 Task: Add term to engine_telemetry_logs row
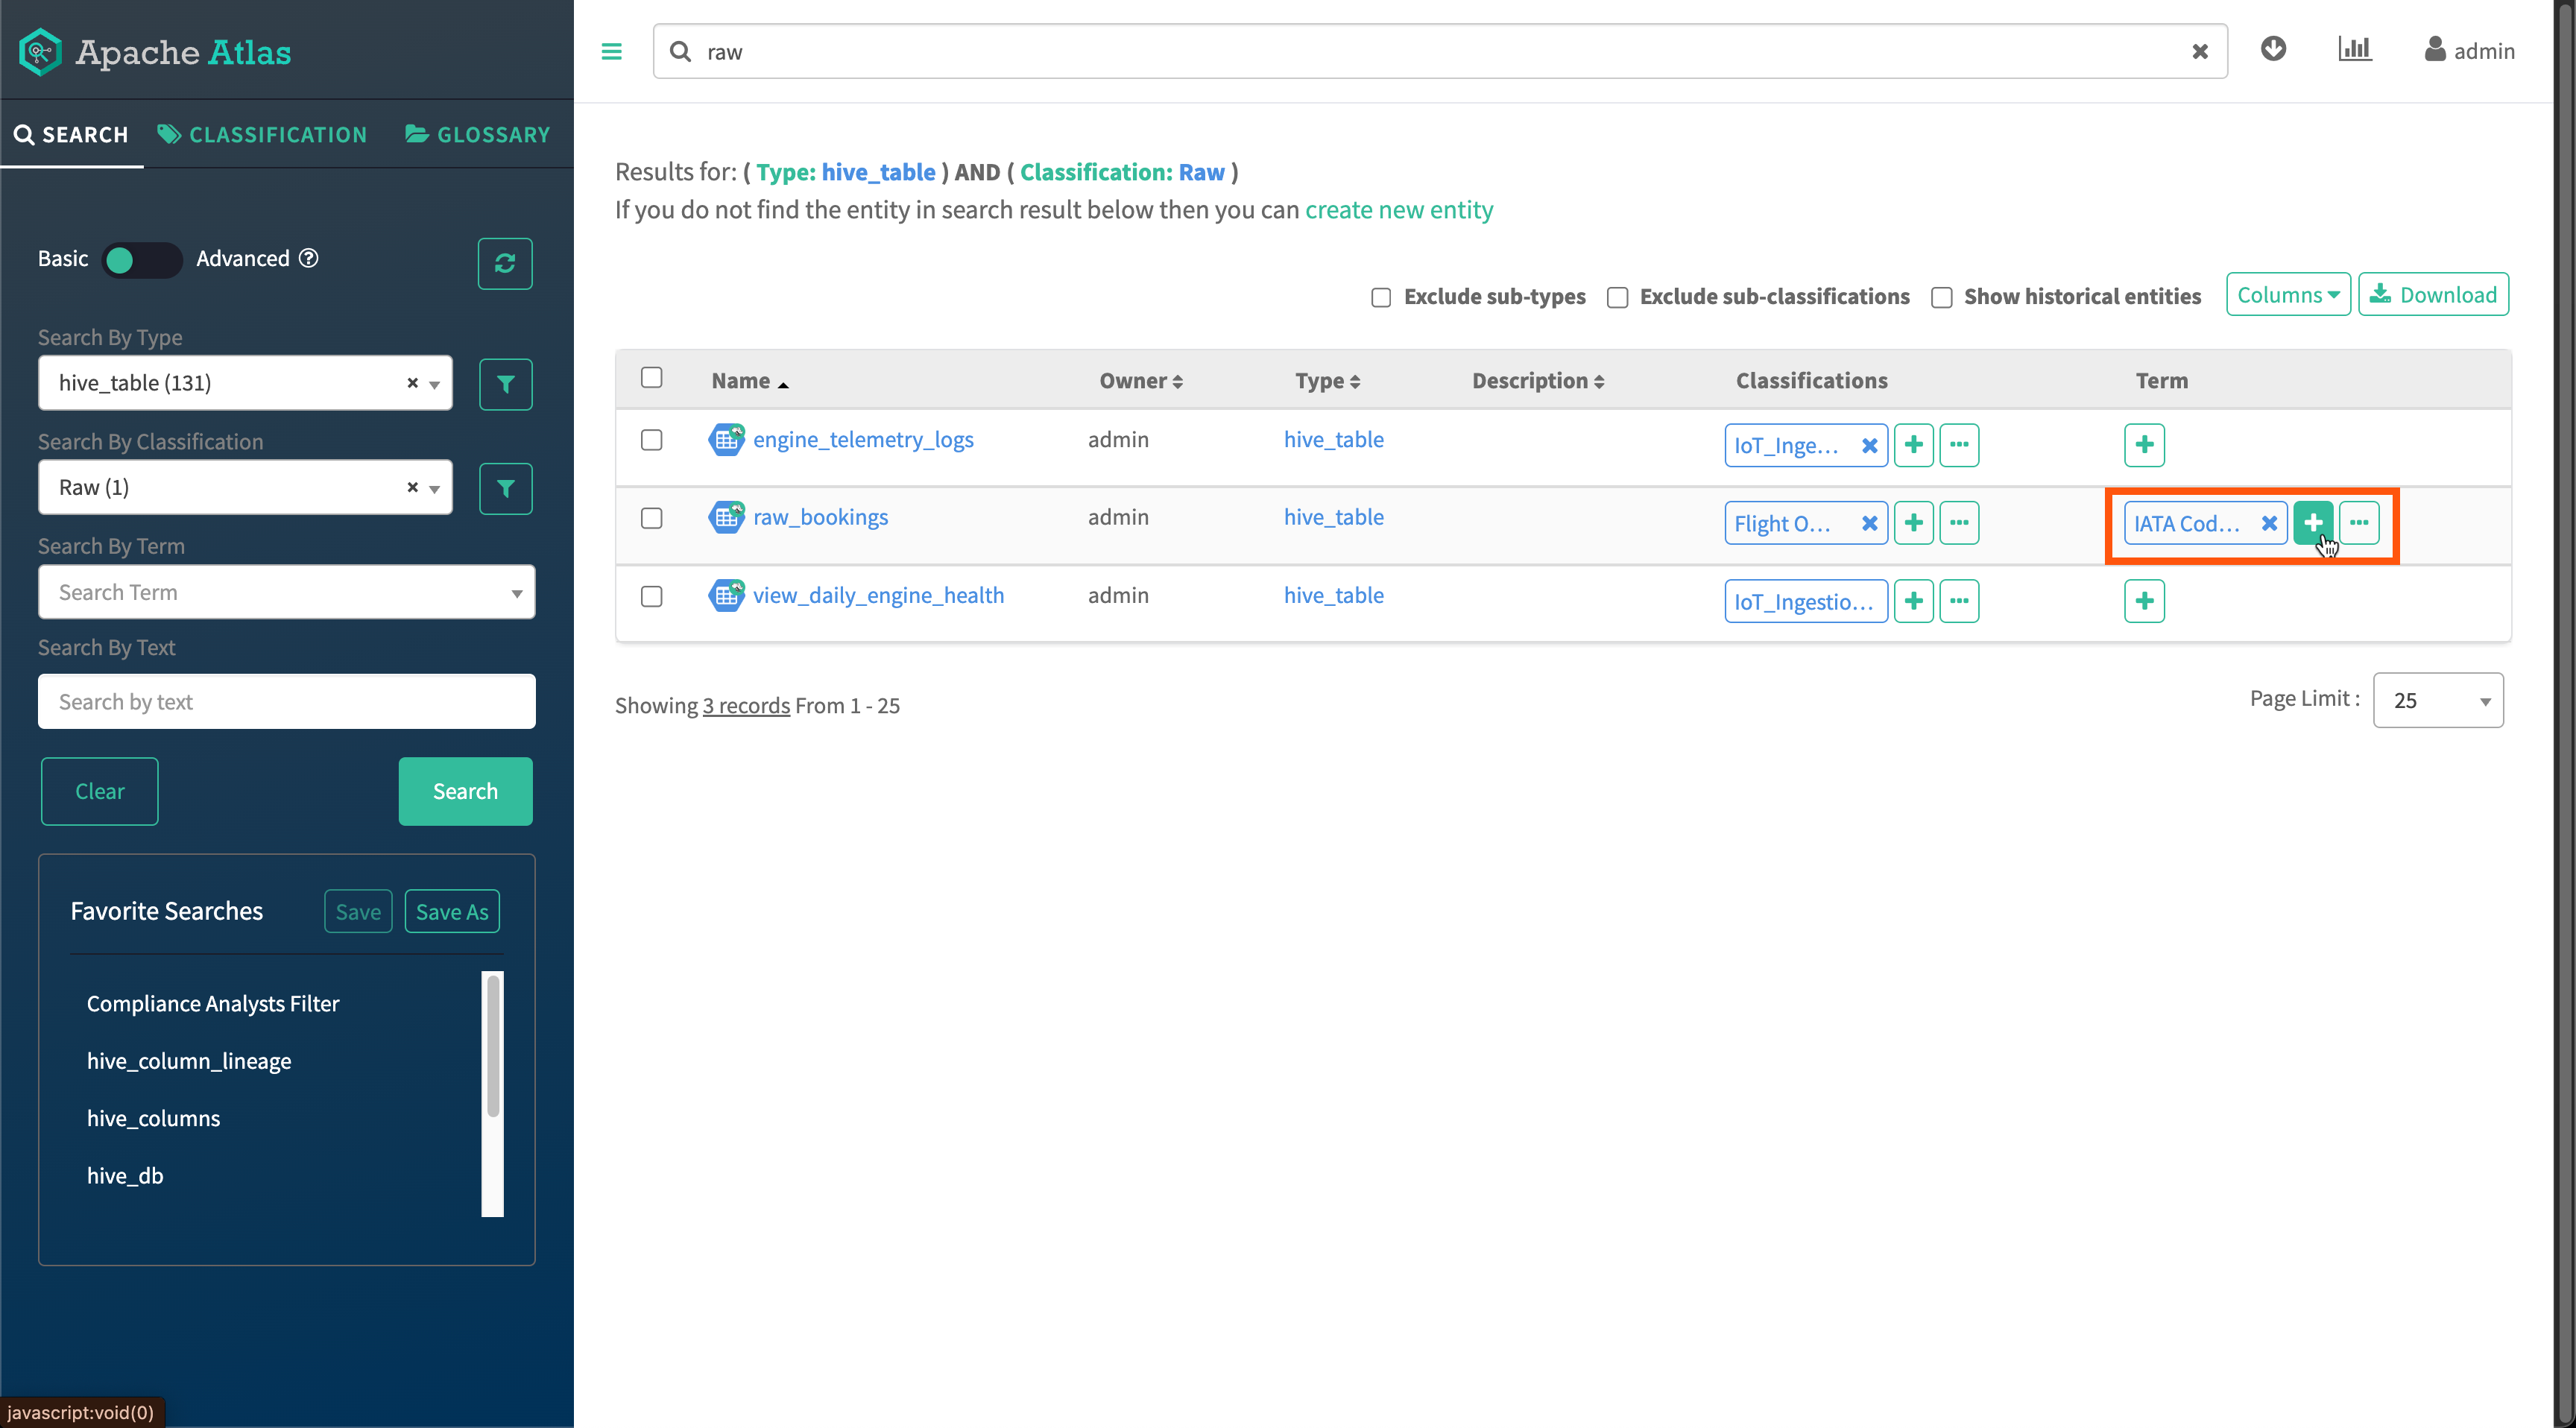(2144, 445)
